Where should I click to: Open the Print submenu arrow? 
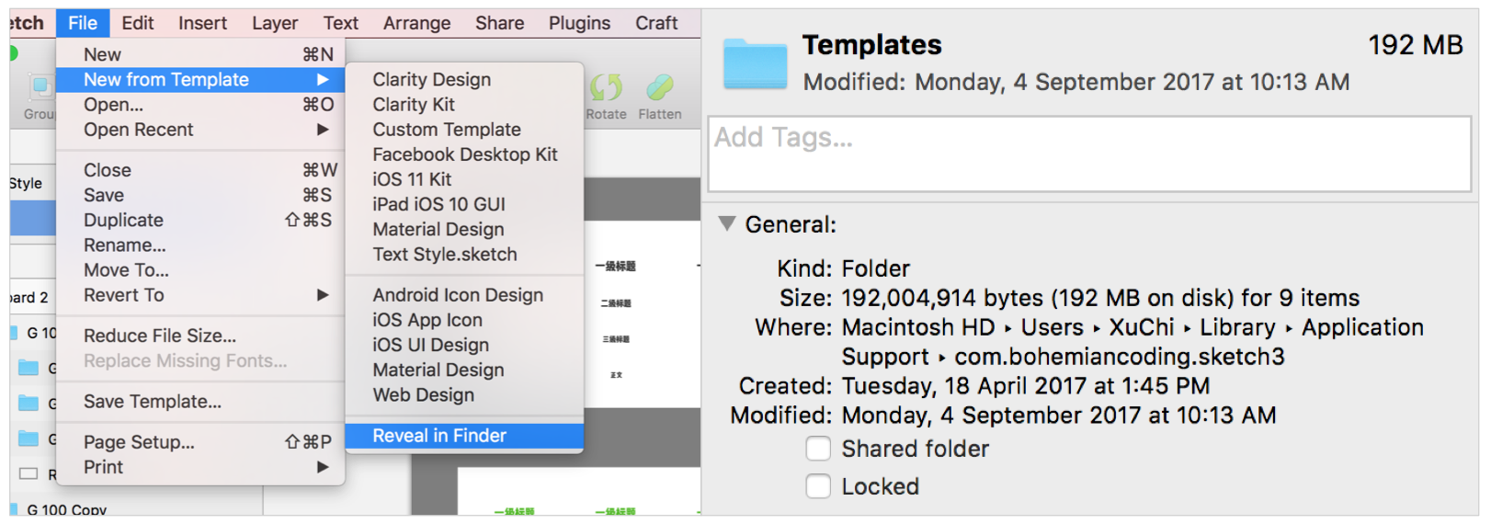323,467
